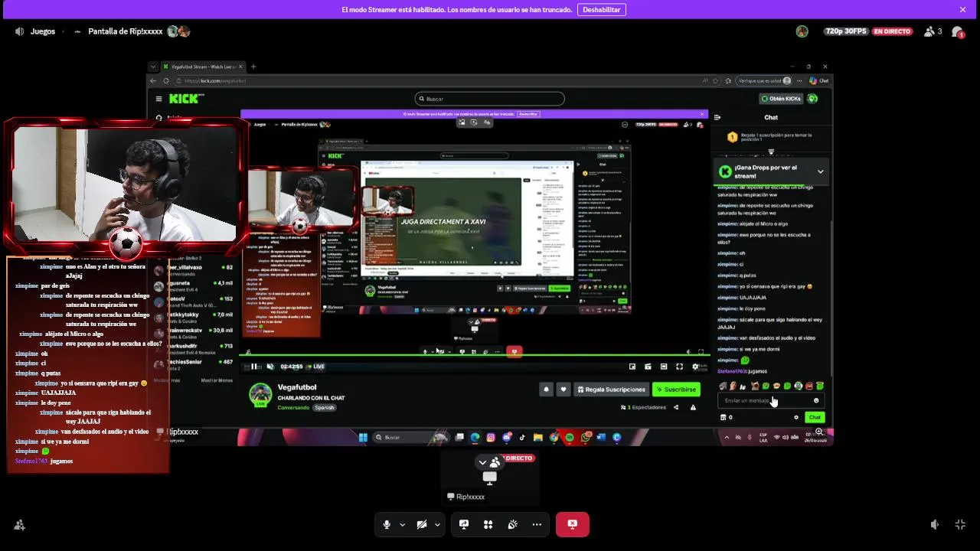This screenshot has height=551, width=980.
Task: Open Kick player settings gear
Action: 695,367
